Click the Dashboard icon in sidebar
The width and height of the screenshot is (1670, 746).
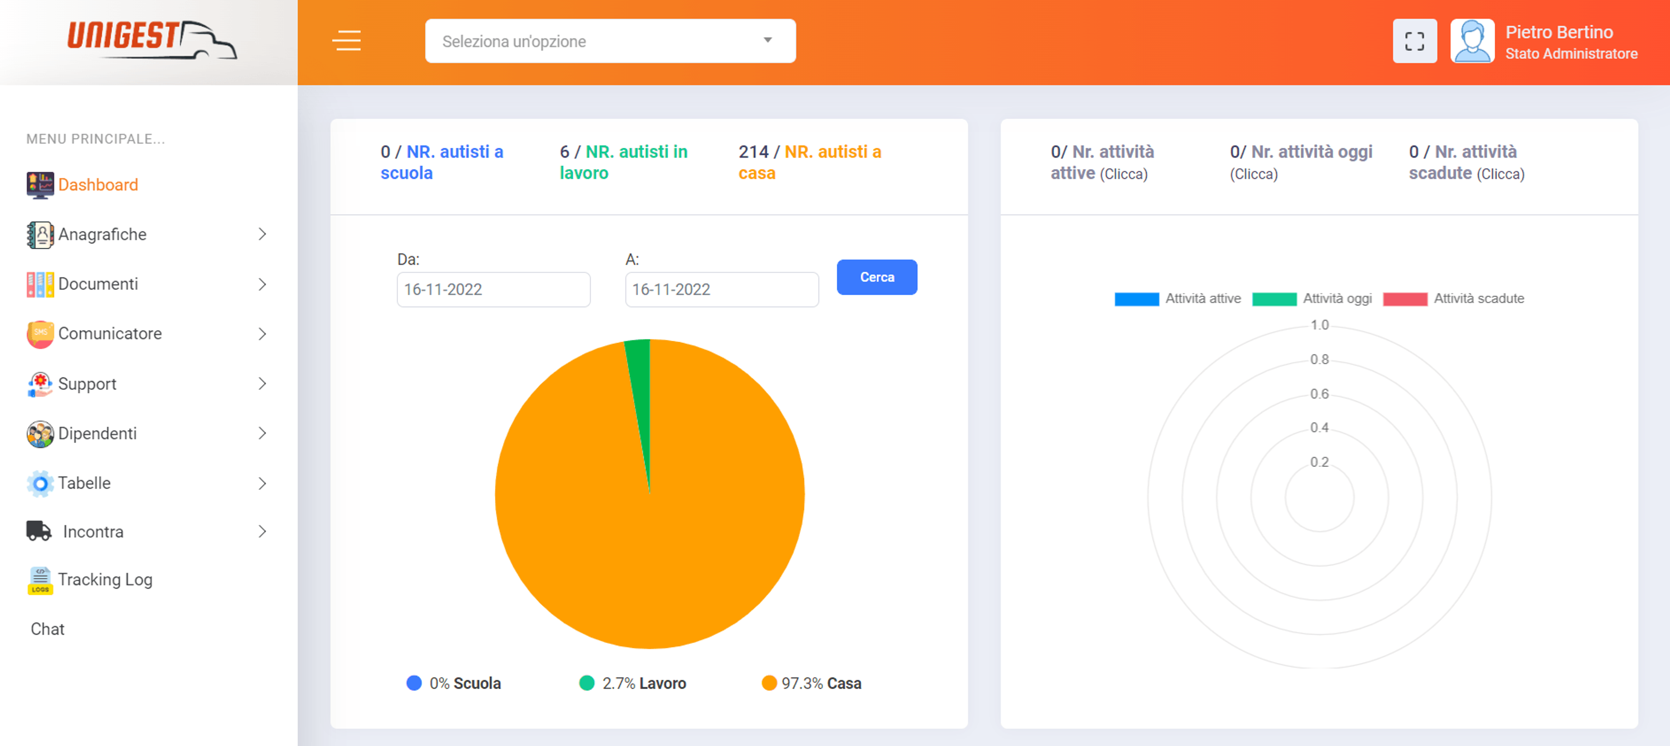tap(37, 183)
